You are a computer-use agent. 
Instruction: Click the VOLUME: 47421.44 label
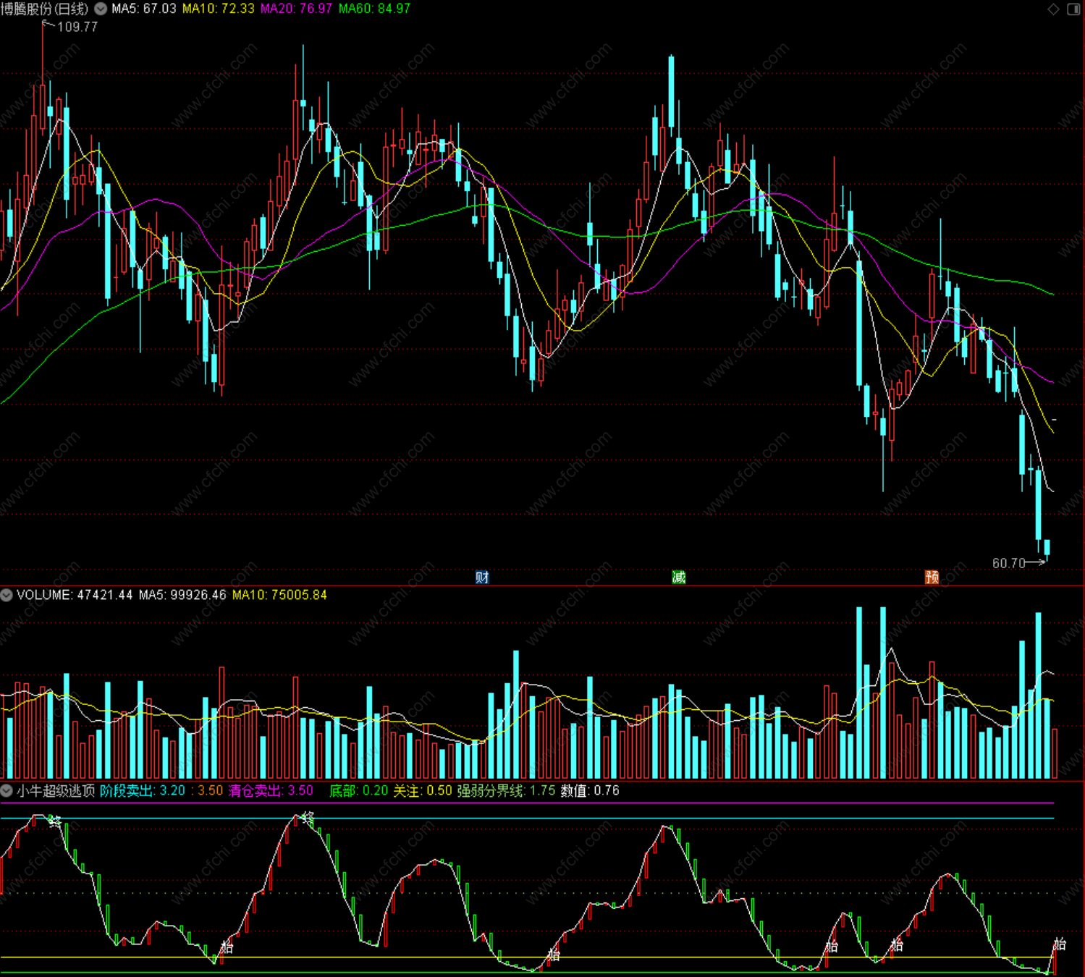point(75,595)
